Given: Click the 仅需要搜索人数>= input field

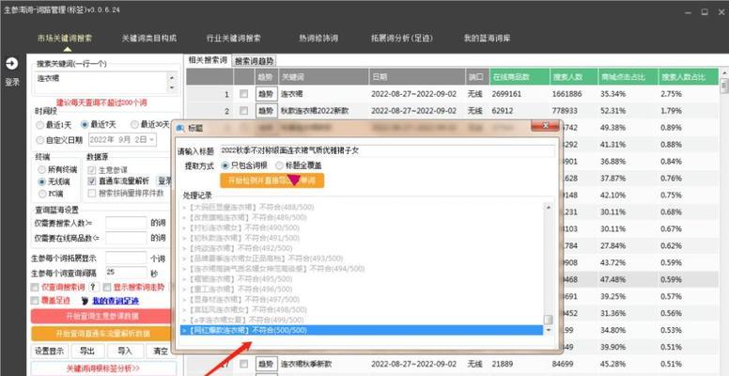Looking at the screenshot, I should pyautogui.click(x=126, y=224).
